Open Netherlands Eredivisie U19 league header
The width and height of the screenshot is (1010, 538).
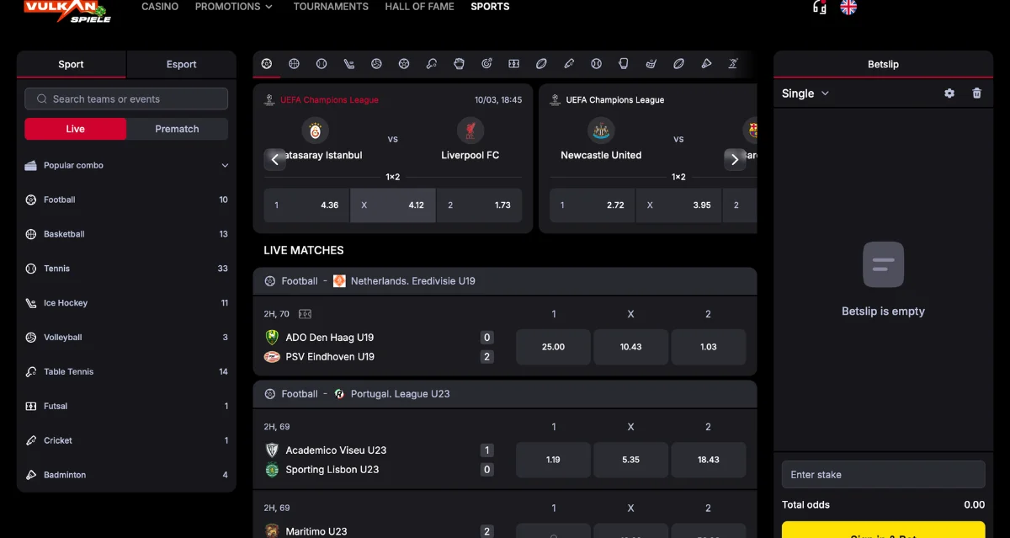505,281
